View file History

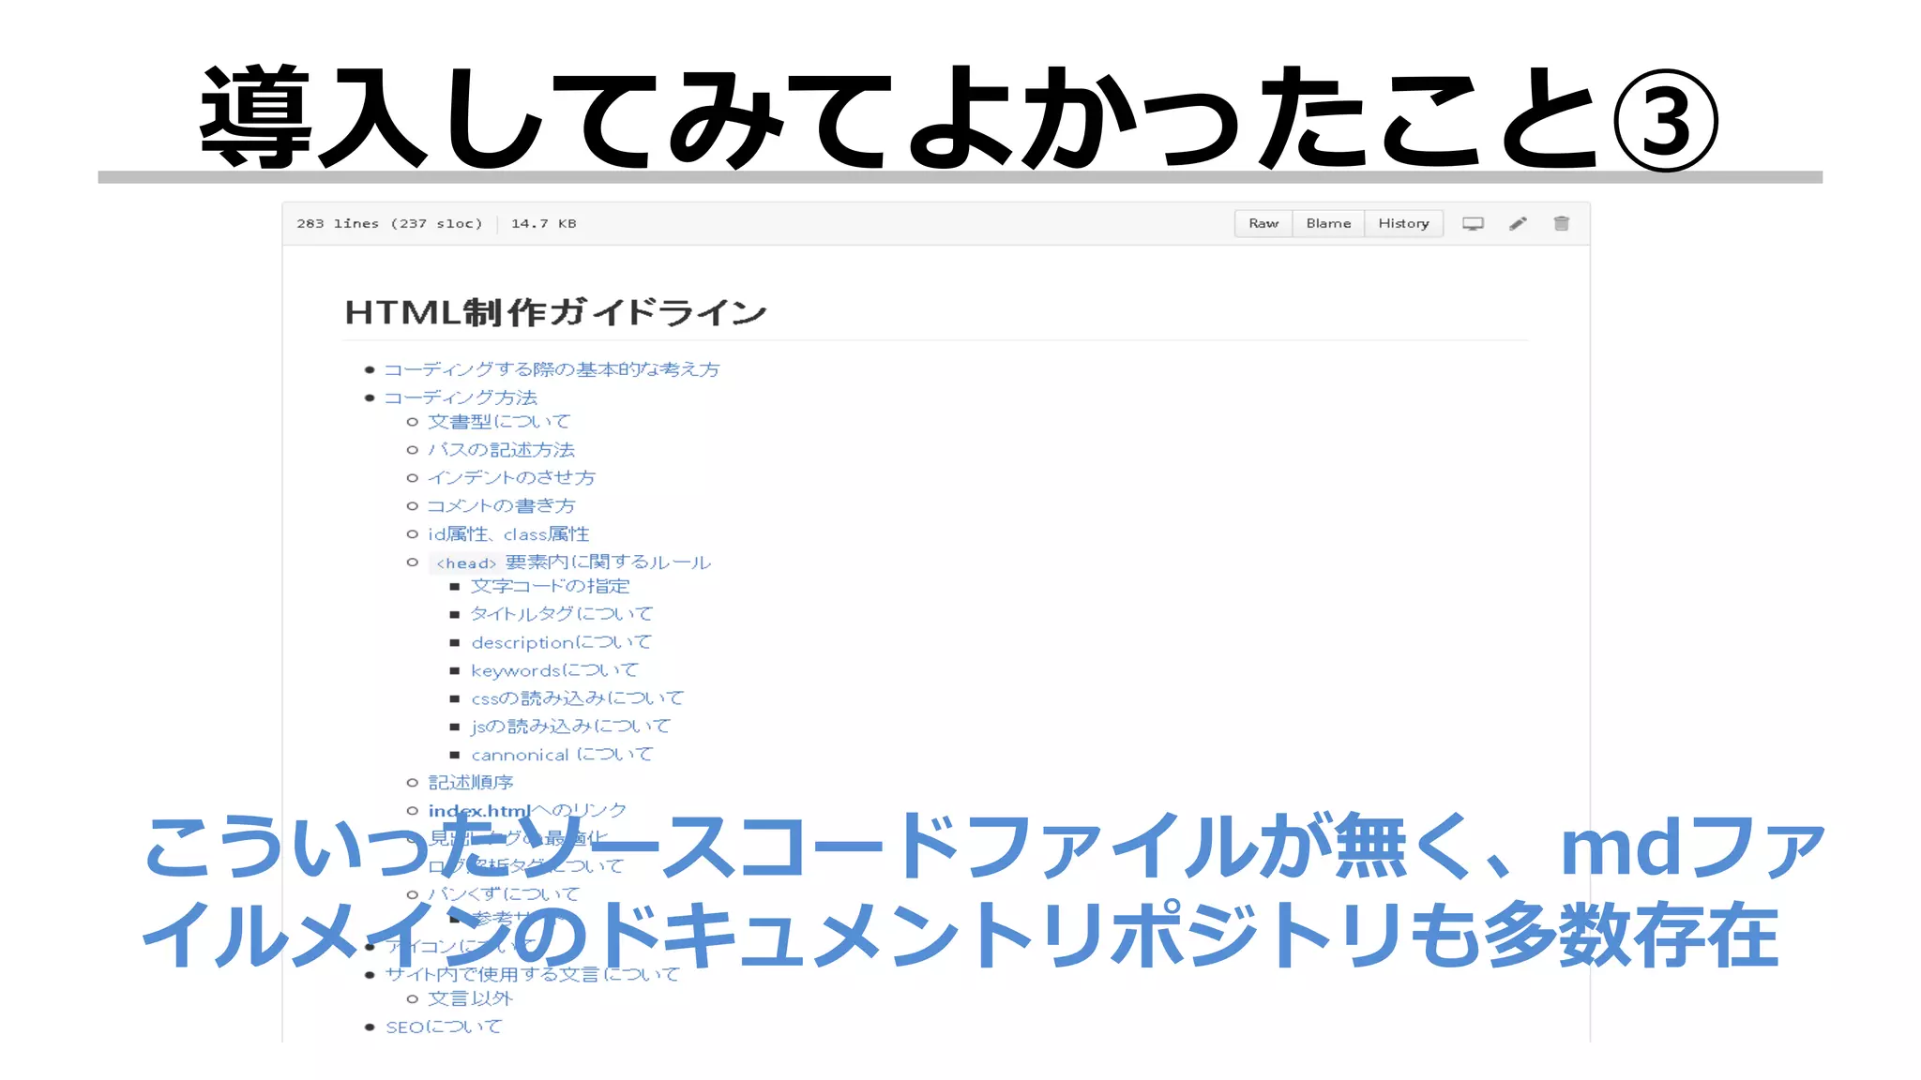(x=1403, y=223)
